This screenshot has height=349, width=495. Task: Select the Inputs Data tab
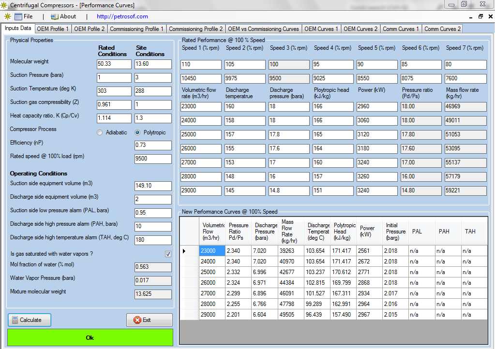[x=19, y=29]
